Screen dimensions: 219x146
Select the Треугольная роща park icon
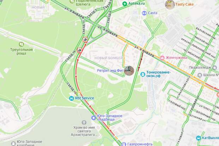[21, 45]
